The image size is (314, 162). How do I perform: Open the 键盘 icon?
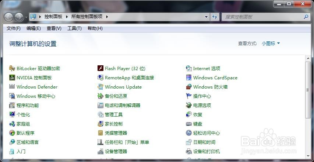pos(189,124)
